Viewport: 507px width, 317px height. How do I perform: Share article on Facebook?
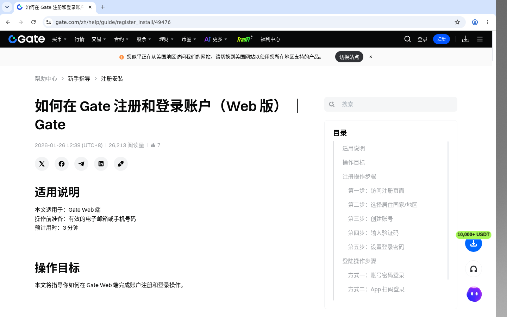point(62,164)
